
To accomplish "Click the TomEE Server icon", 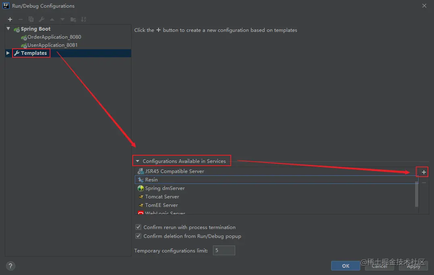I will coord(141,205).
